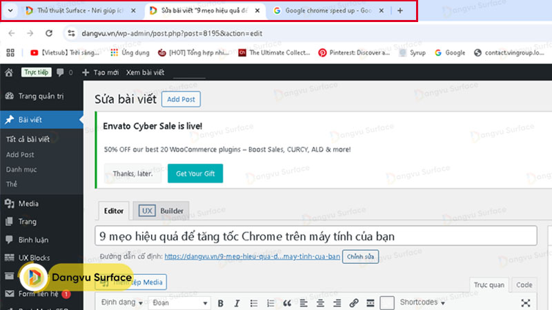Screen dimensions: 552x310
Task: Switch to the UX Builder tab
Action: (161, 211)
